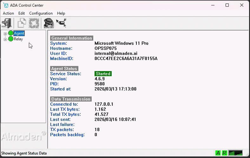
Task: Click the spy agent toolbar icon
Action: coord(49,23)
